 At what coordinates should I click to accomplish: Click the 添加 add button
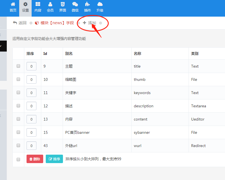[x=89, y=23]
